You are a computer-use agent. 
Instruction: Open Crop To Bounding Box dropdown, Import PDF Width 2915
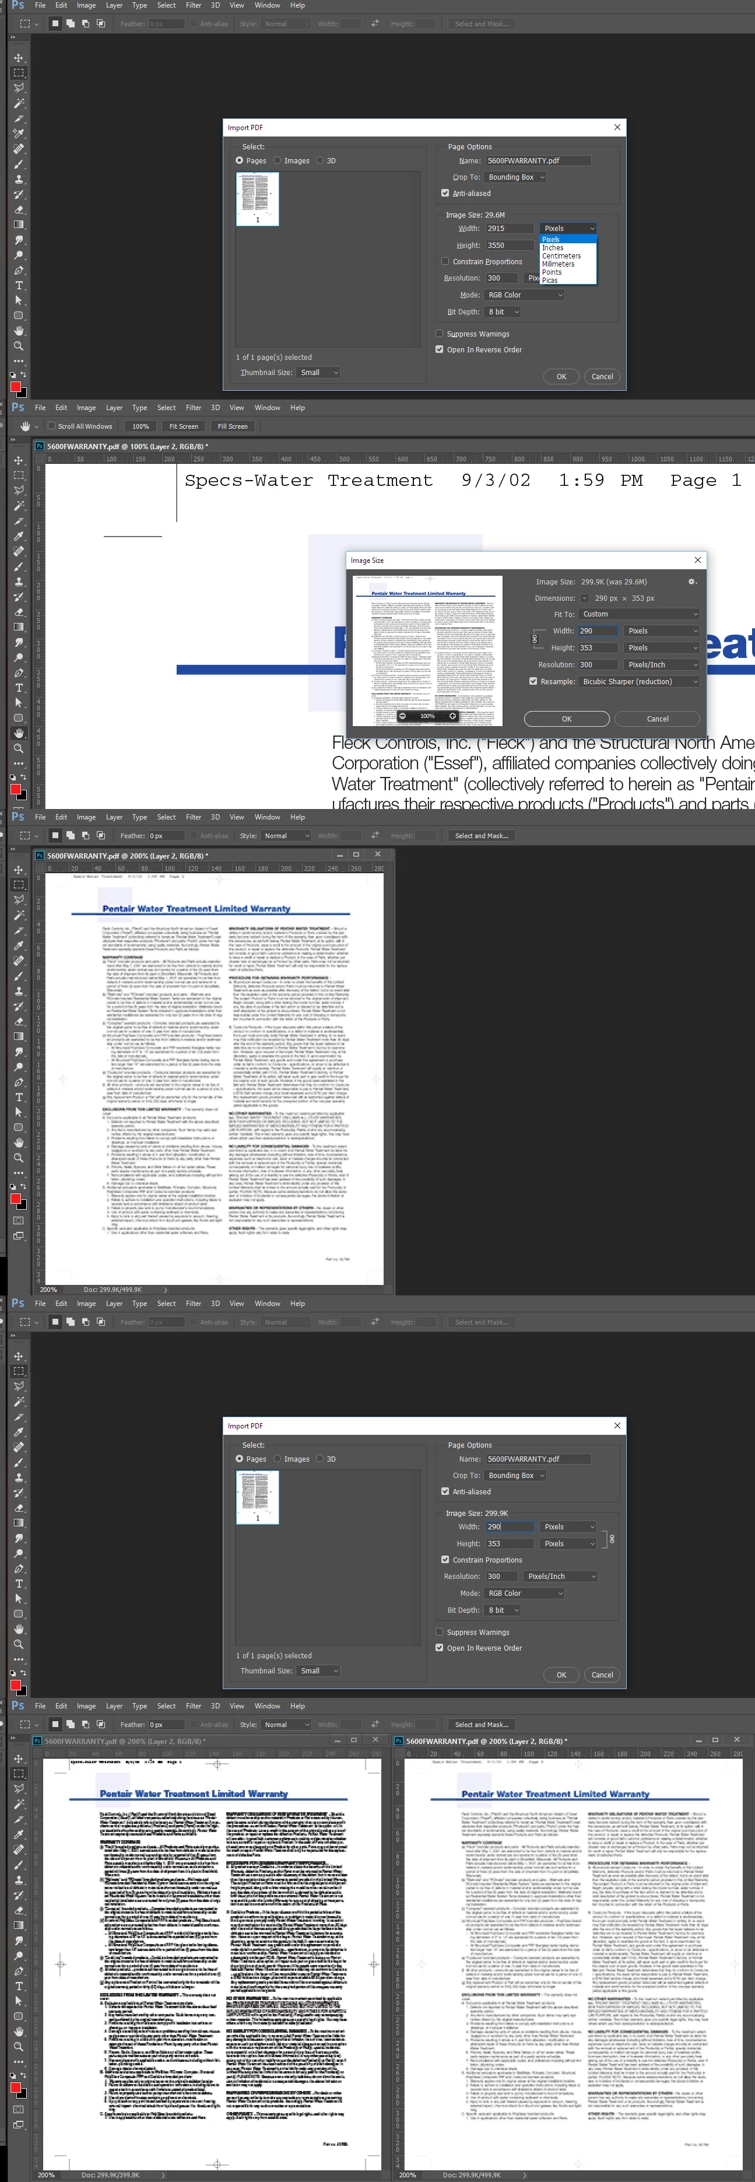point(515,177)
